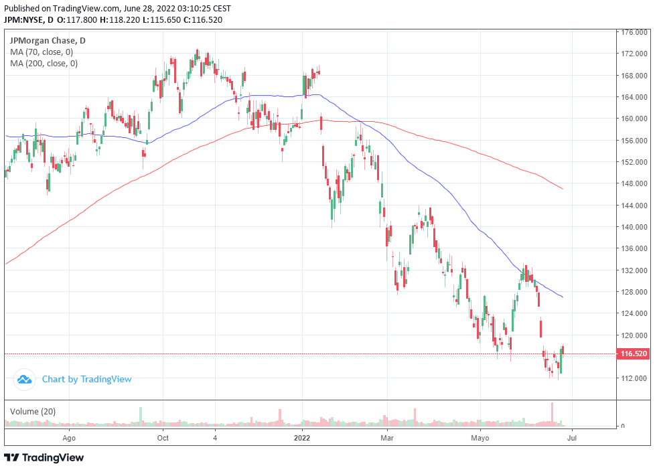Click the L:115.650 low value
The height and width of the screenshot is (470, 655).
(161, 19)
